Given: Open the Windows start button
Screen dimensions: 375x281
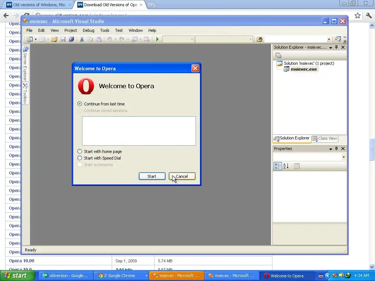Looking at the screenshot, I should 17,276.
